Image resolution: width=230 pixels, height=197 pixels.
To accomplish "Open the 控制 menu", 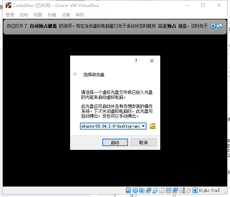I will (24, 15).
